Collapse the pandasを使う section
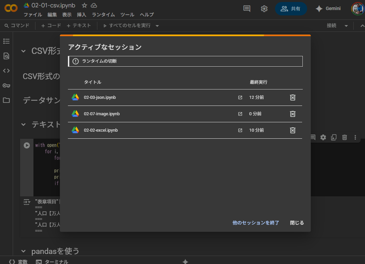Screen dimensions: 365x264 coord(23,251)
